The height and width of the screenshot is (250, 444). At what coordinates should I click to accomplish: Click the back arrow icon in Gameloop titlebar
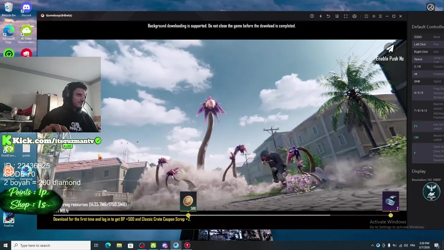pos(328,16)
